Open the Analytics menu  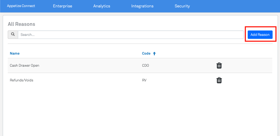(x=102, y=6)
